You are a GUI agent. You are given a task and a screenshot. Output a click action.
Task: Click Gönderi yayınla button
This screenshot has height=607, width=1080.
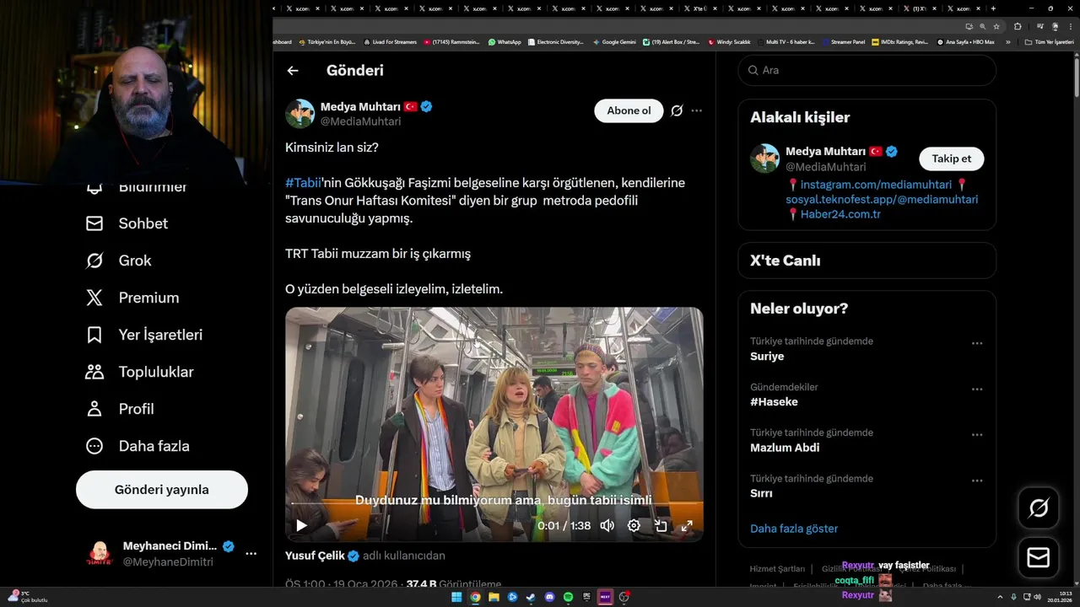(x=162, y=490)
